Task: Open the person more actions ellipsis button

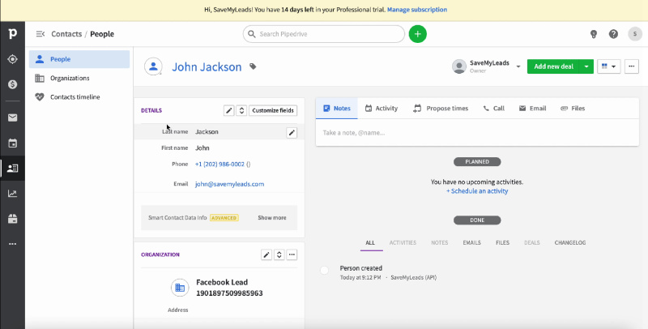Action: [632, 66]
